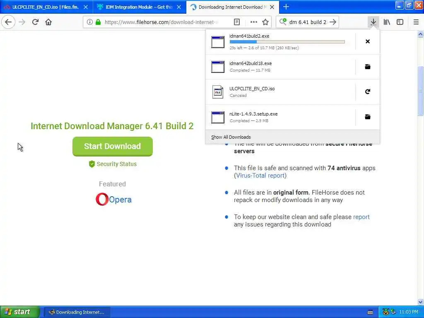This screenshot has width=424, height=318.
Task: Click the forward navigation arrow
Action: [22, 22]
